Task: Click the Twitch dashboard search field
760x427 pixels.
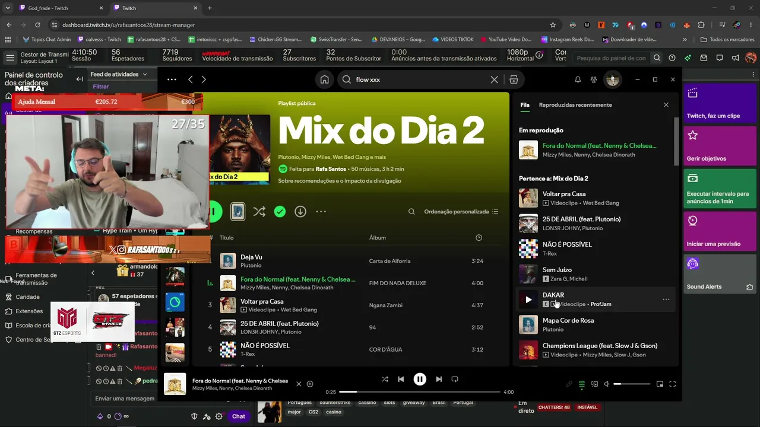Action: point(612,58)
